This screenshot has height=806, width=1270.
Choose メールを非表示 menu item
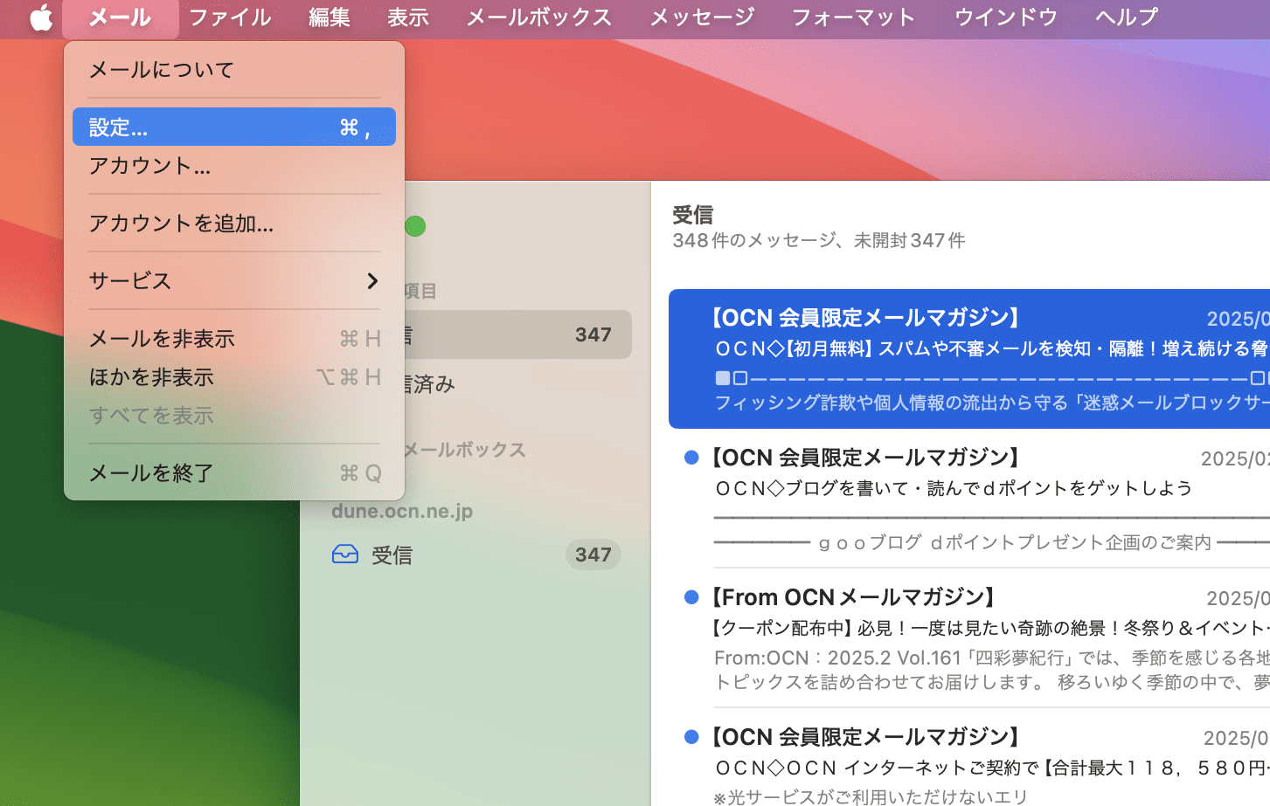point(234,338)
